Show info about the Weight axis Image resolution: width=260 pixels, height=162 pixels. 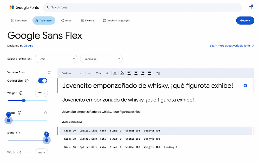21,93
